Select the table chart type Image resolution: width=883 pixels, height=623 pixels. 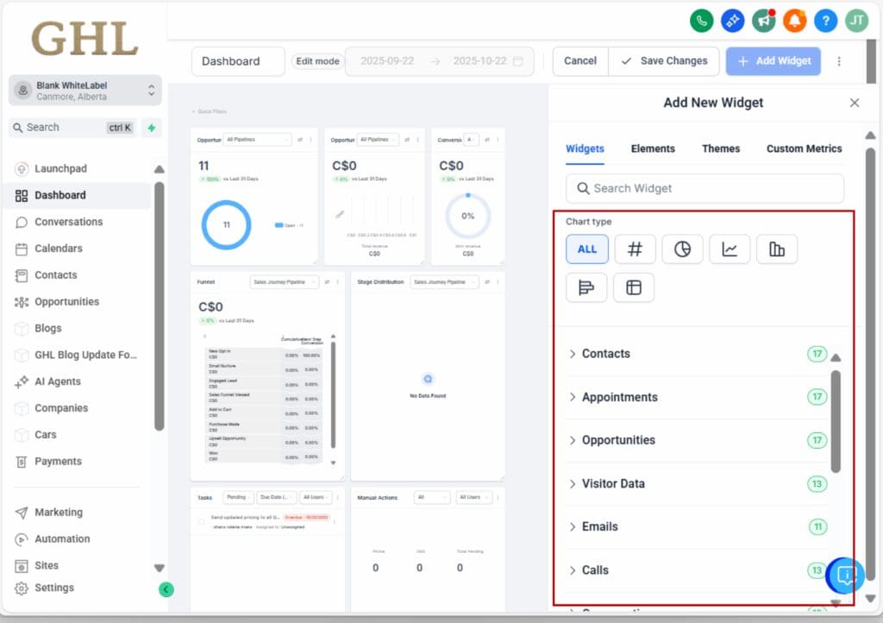pos(634,288)
